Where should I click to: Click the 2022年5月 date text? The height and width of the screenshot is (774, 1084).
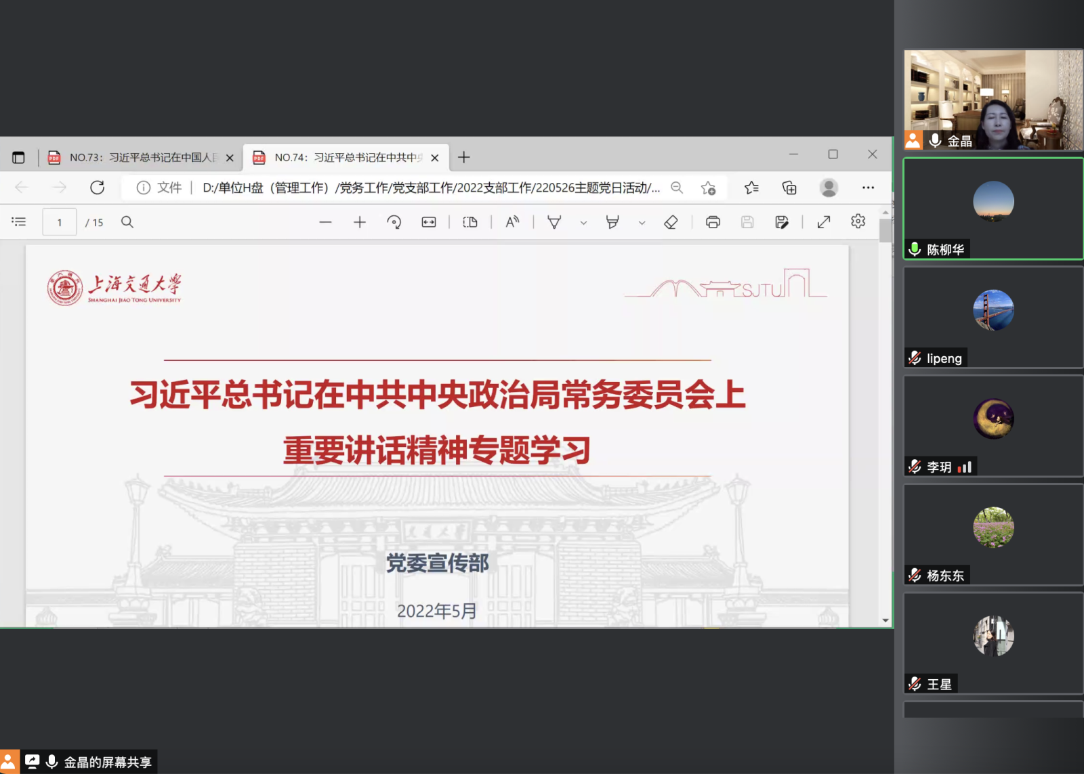click(x=437, y=611)
